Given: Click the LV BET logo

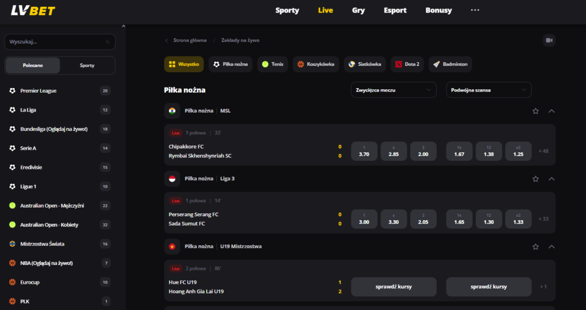Looking at the screenshot, I should click(x=33, y=10).
